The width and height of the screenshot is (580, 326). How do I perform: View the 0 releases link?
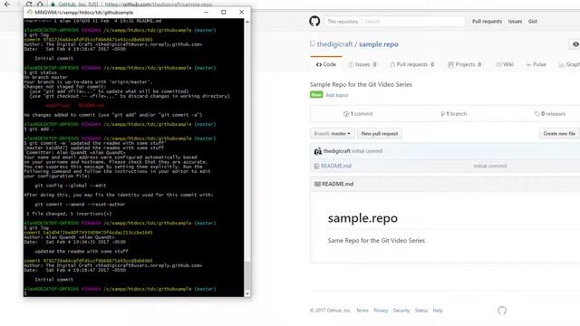tap(550, 114)
